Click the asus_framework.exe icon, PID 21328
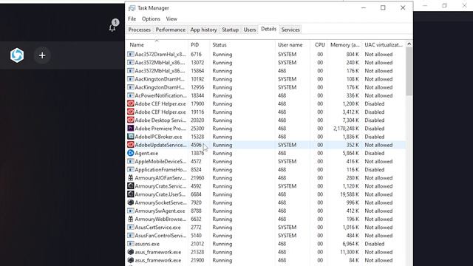Screen dimensions: 473x266 tap(130, 252)
